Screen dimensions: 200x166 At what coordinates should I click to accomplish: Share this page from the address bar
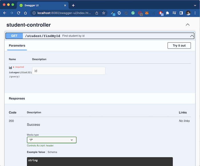(x=97, y=13)
